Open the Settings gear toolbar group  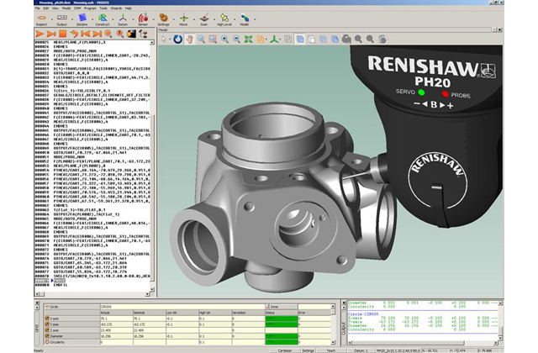tap(163, 19)
